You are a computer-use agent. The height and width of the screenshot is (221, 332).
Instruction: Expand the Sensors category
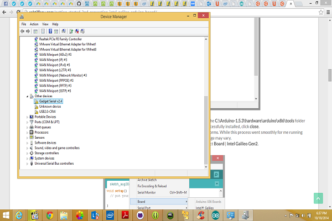pyautogui.click(x=27, y=138)
